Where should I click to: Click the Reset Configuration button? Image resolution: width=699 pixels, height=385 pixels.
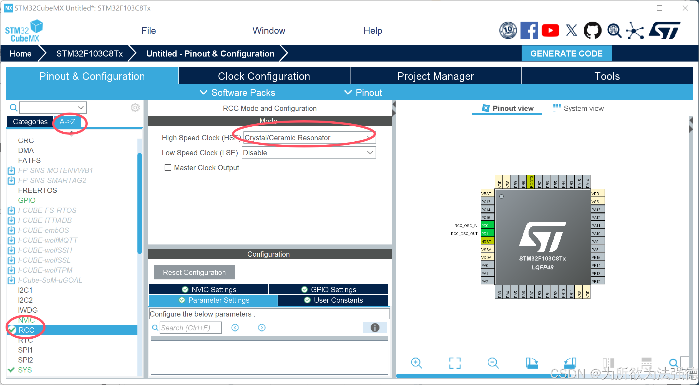click(x=194, y=272)
